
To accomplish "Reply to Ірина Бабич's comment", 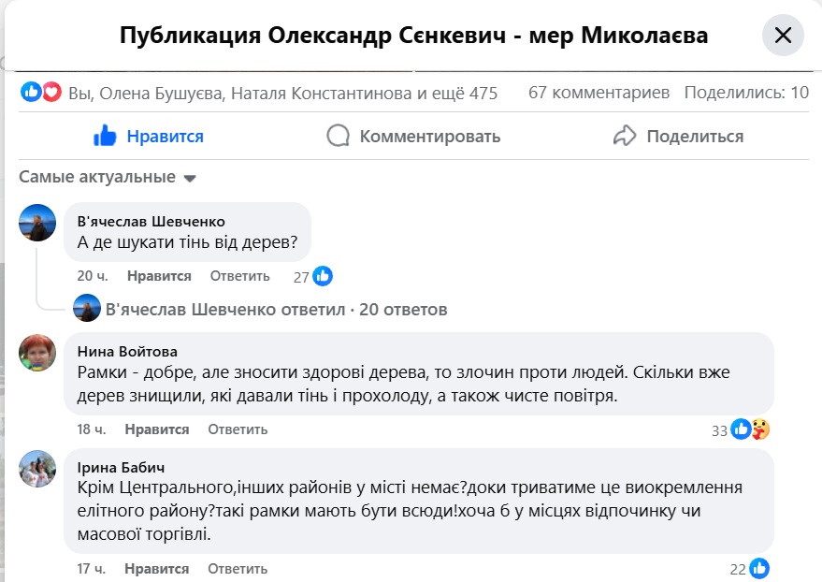I will [x=238, y=569].
